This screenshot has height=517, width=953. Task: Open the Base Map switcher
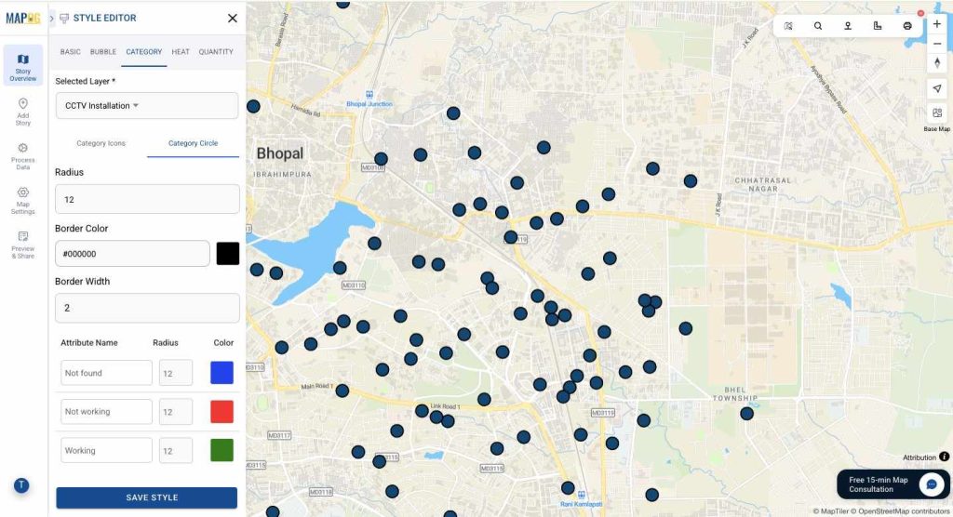(937, 115)
